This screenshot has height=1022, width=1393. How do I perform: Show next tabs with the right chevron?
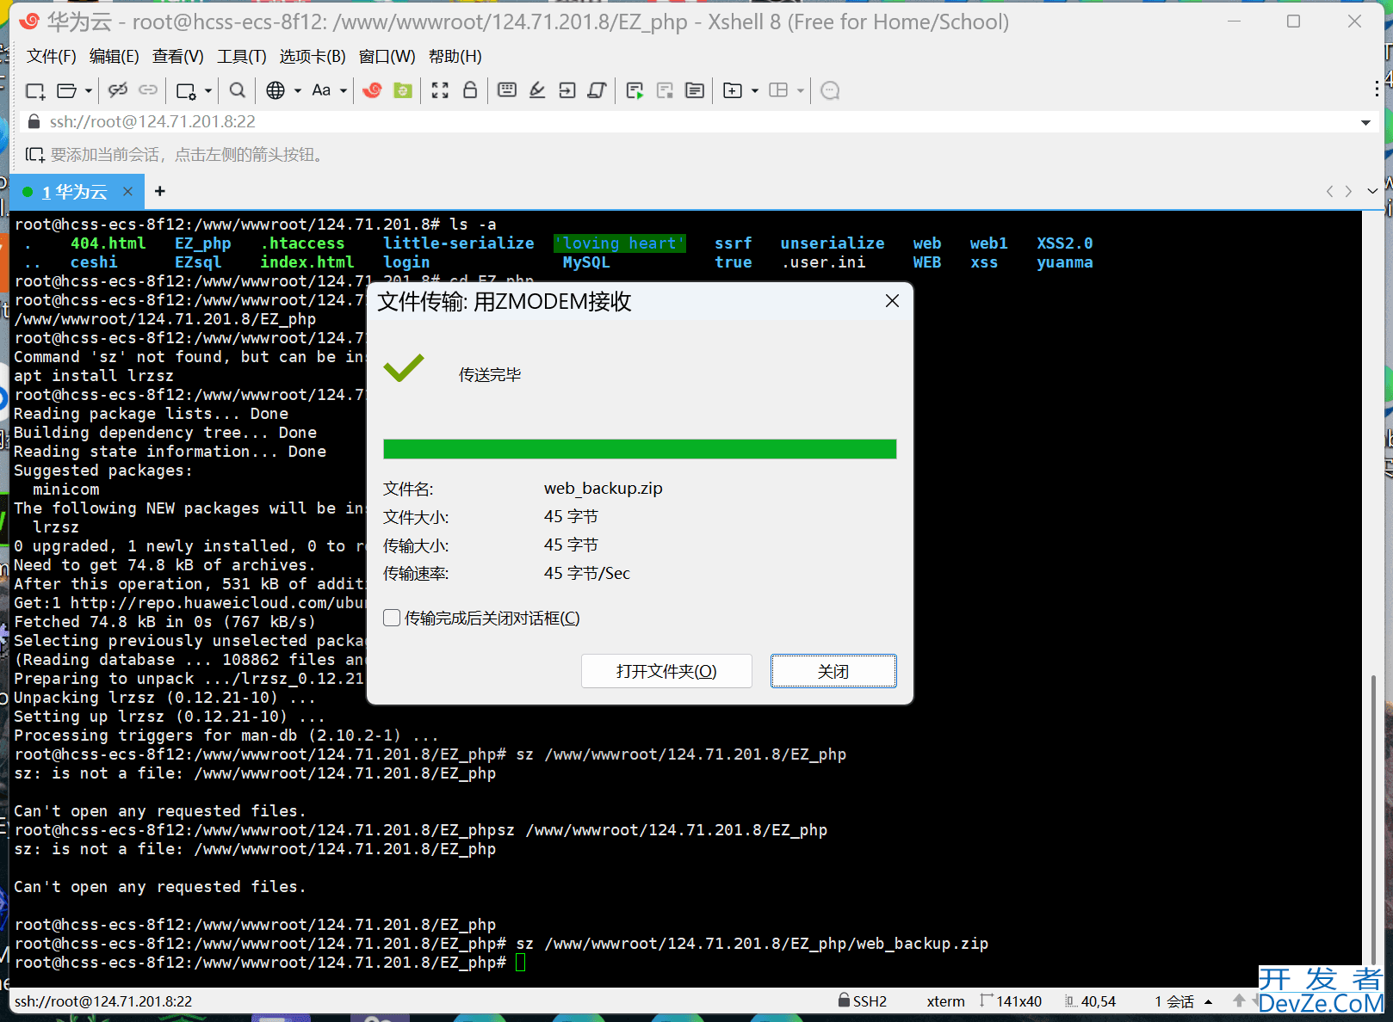point(1348,191)
